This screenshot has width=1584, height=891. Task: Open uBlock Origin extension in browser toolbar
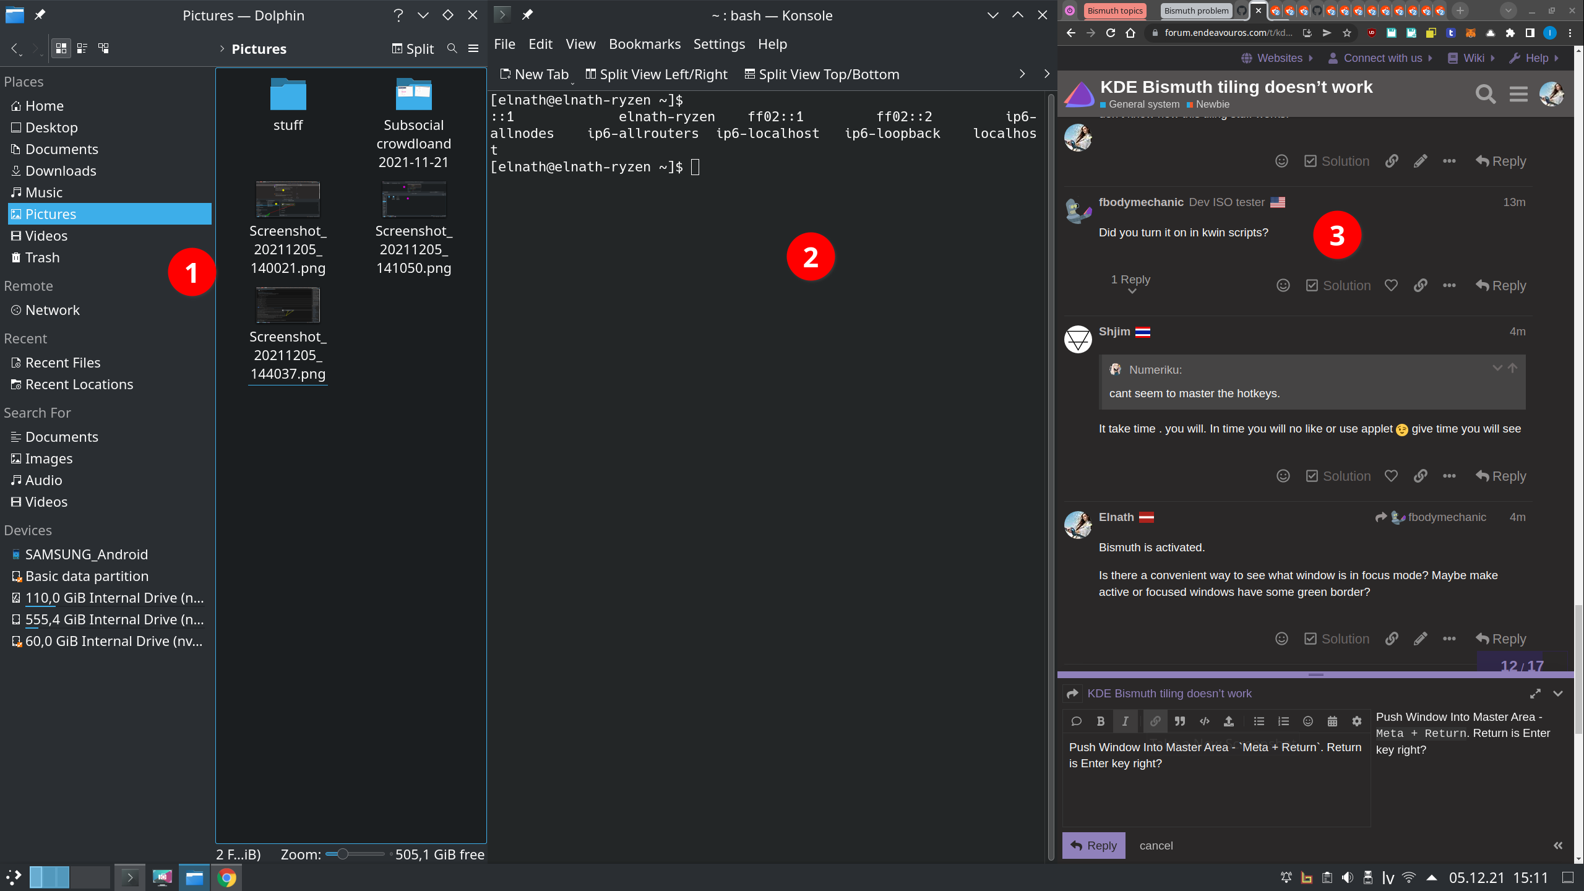coord(1372,33)
